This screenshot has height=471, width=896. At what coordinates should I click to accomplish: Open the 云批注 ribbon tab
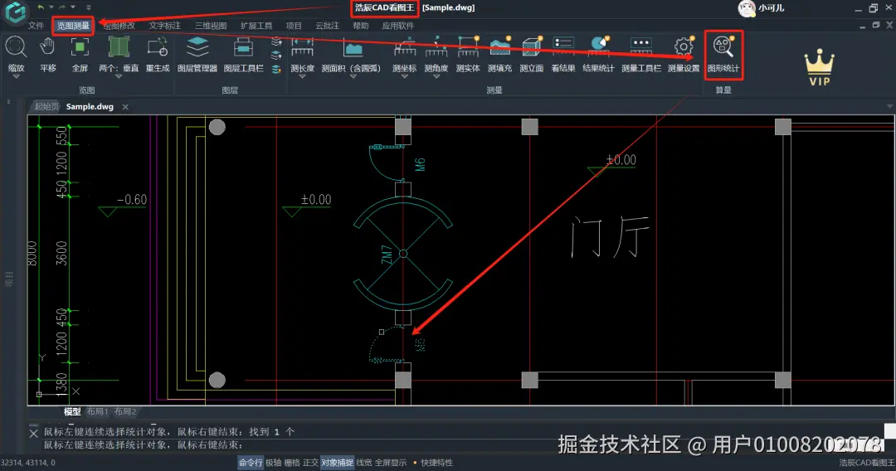coord(327,26)
